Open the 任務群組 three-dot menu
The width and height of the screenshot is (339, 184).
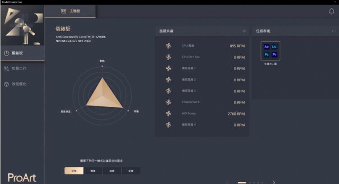pyautogui.click(x=334, y=31)
